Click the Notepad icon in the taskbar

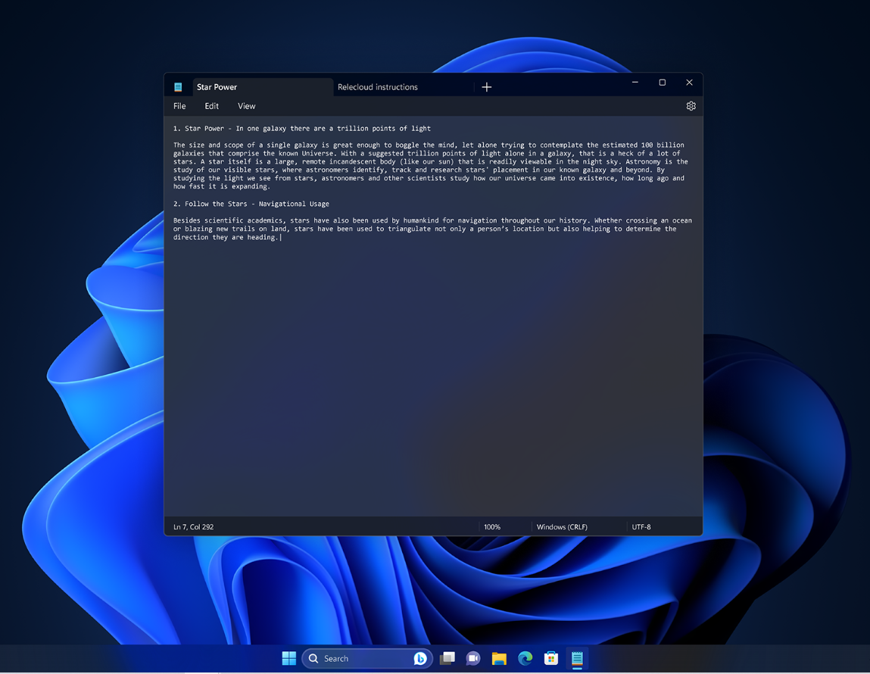coord(576,658)
